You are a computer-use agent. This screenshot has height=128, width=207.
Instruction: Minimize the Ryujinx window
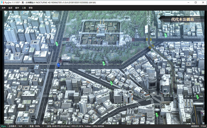pos(188,2)
